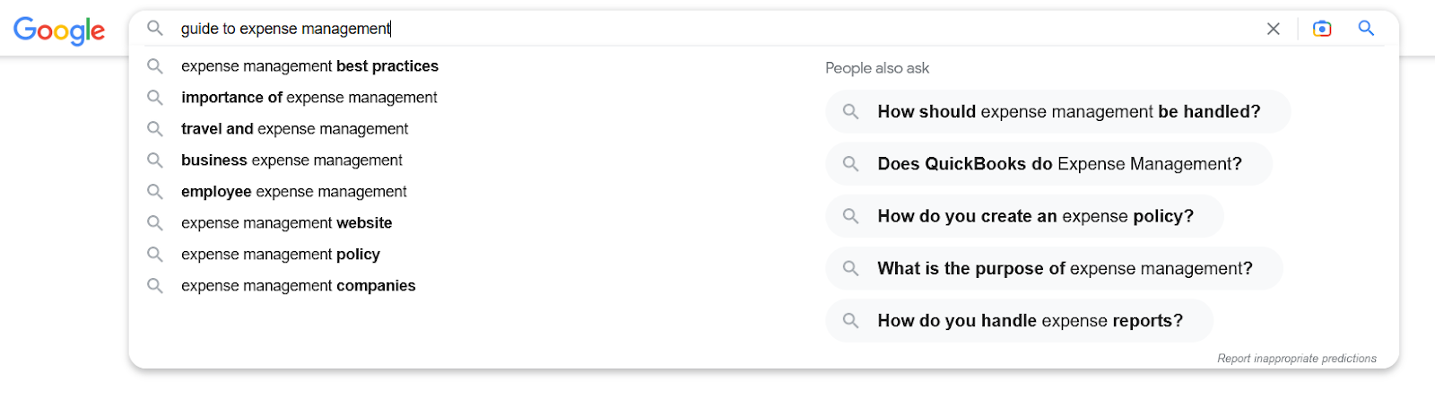The height and width of the screenshot is (399, 1435).
Task: Open 'How should expense management be handled?'
Action: (1068, 112)
